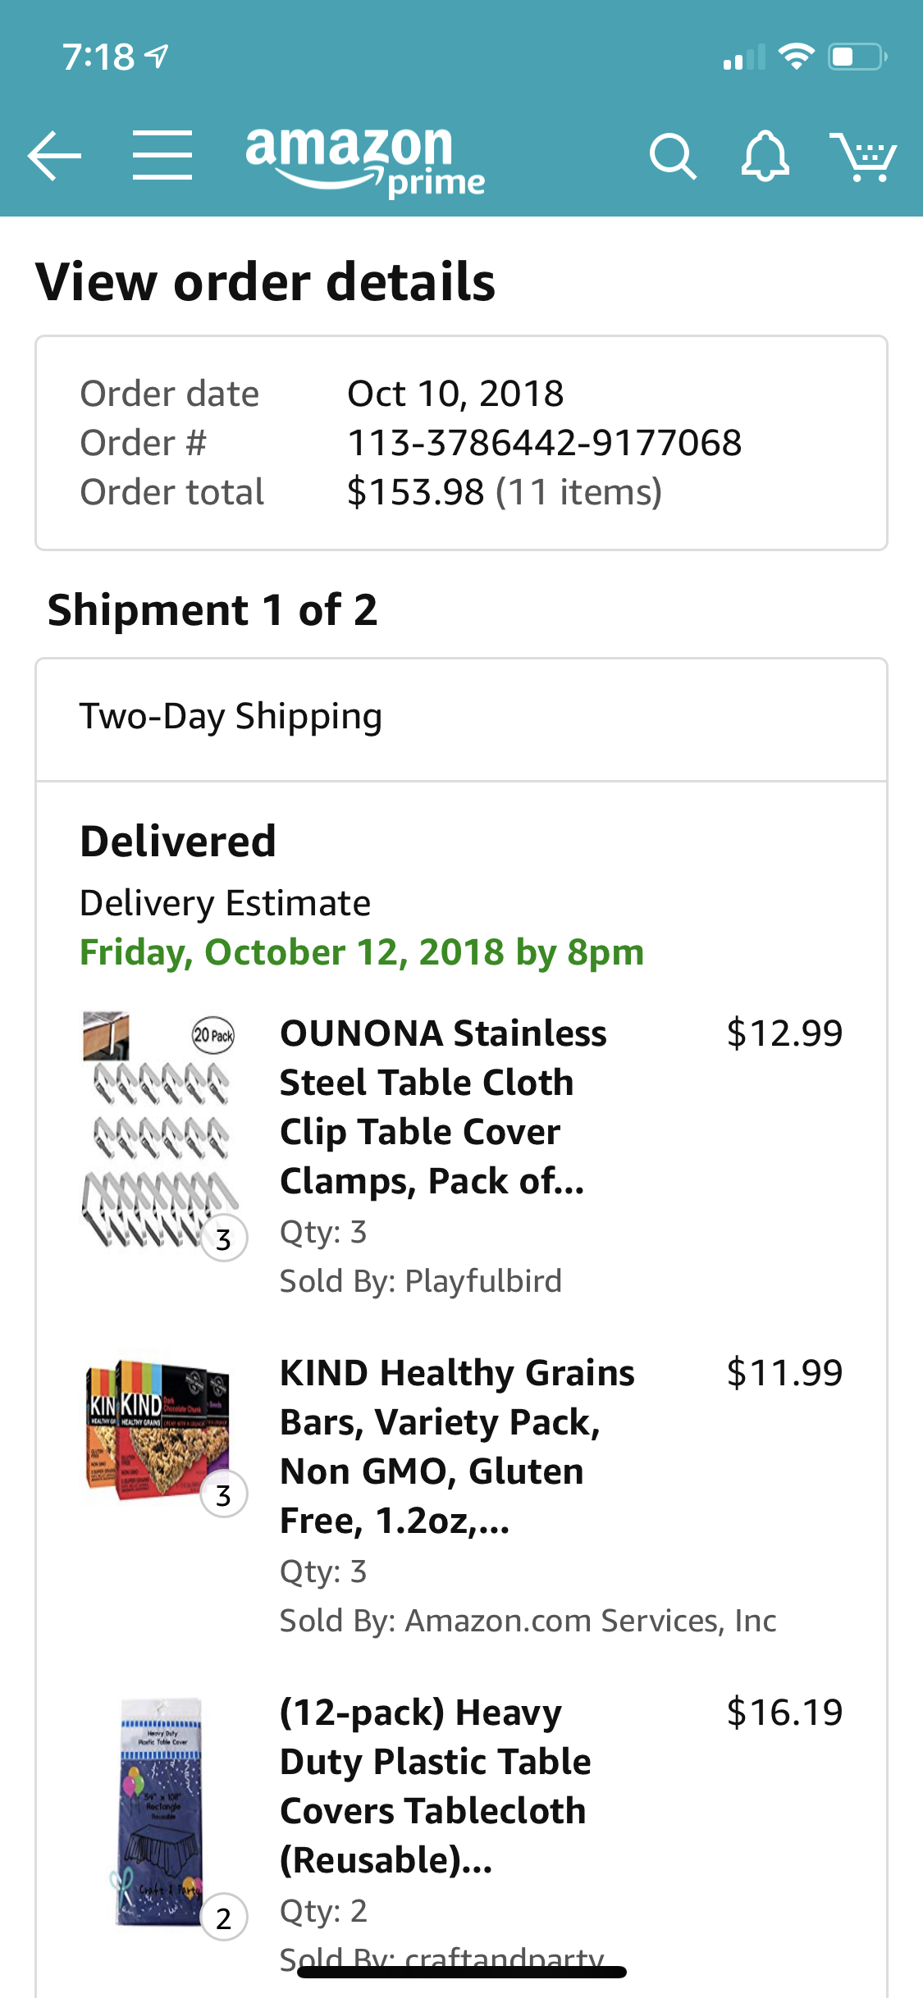The image size is (923, 1998).
Task: Tap the green delivery estimate date
Action: [362, 952]
